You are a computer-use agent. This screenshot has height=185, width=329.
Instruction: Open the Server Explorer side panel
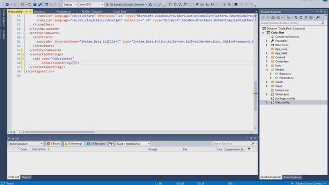tap(4, 18)
